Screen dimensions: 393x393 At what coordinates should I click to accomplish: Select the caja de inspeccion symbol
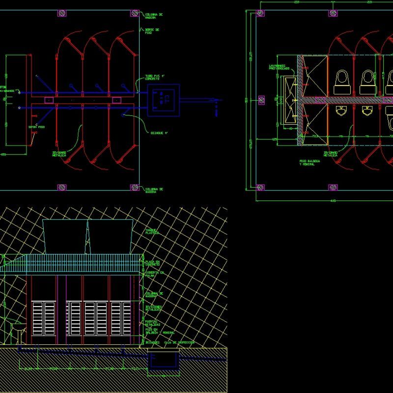point(164,360)
